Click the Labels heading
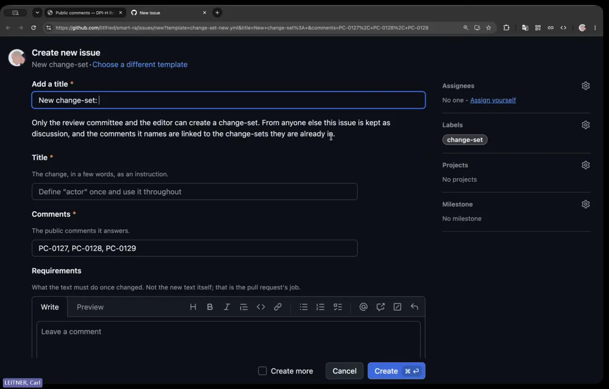The height and width of the screenshot is (389, 609). (452, 125)
